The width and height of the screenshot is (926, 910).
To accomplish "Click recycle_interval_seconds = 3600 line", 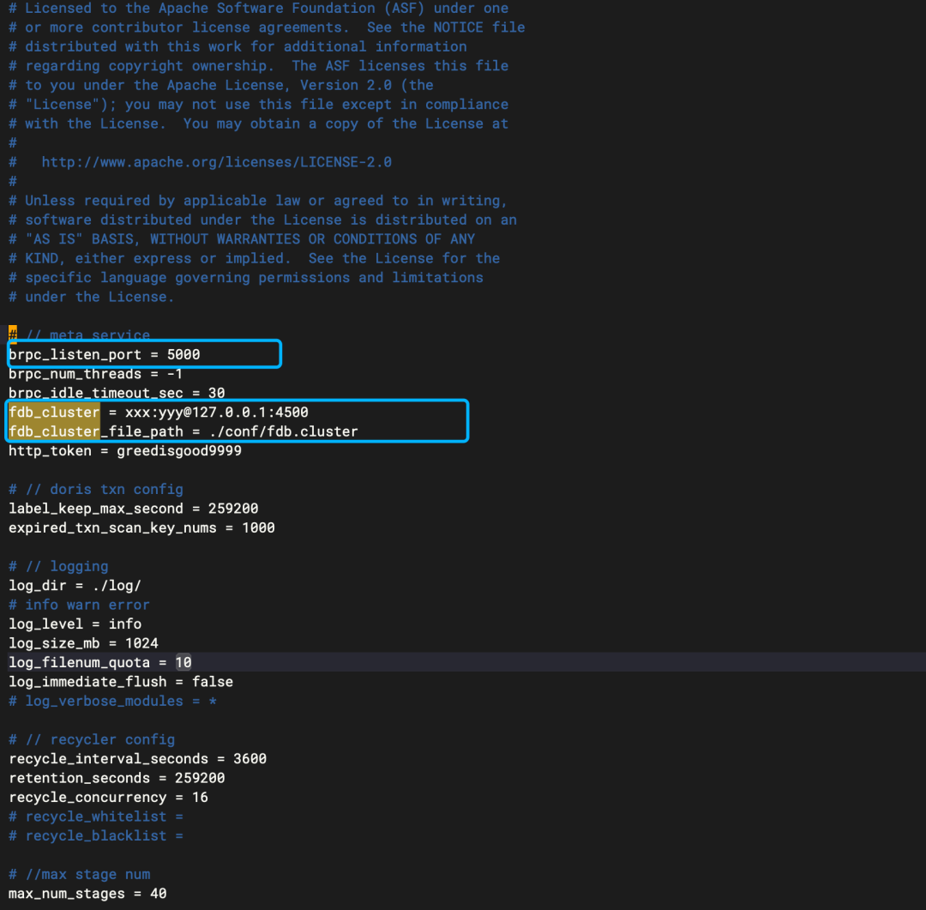I will (137, 759).
